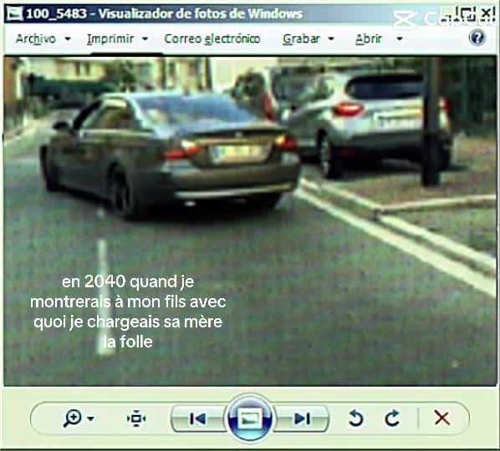Expand the Archivo dropdown arrow

point(68,39)
